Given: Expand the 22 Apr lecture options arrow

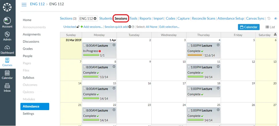Looking at the screenshot, I should point(114,110).
